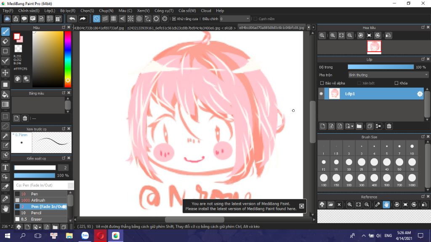431x242 pixels.
Task: Toggle the Pencil brush color square
Action: click(x=17, y=213)
